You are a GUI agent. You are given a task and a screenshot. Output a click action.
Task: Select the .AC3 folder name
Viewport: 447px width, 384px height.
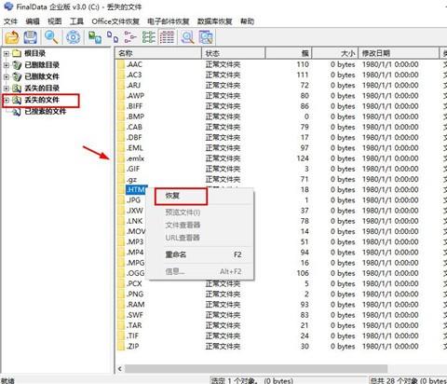pyautogui.click(x=134, y=75)
